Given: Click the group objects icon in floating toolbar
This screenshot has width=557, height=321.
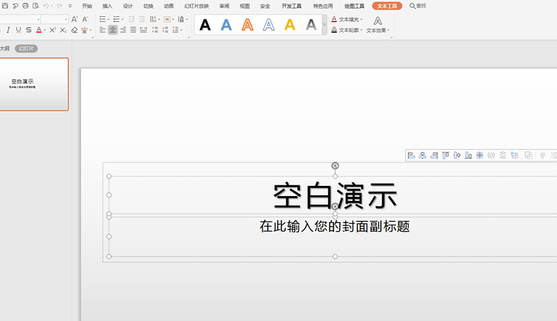Looking at the screenshot, I should pos(528,155).
